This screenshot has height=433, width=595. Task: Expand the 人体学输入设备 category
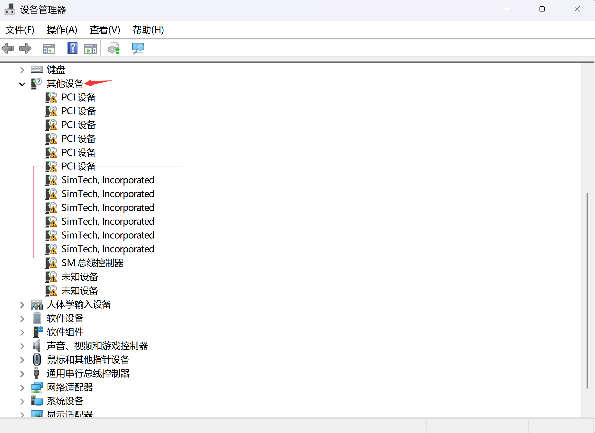pos(22,305)
